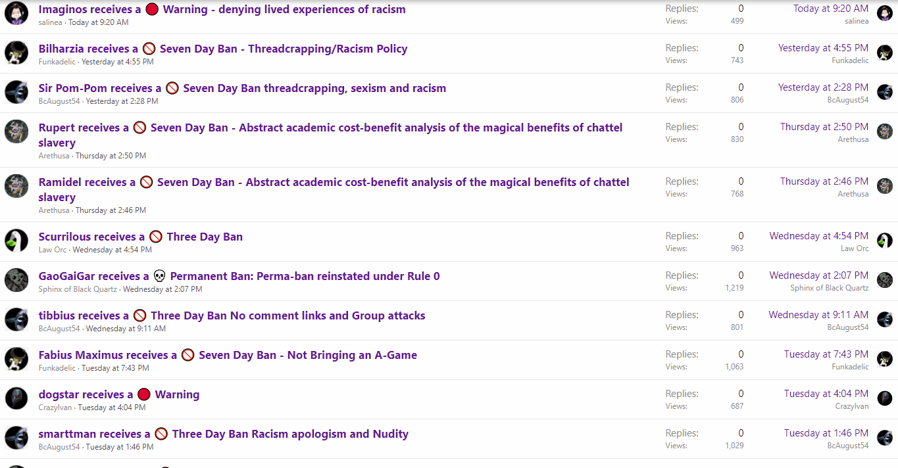898x468 pixels.
Task: Click the view count 1,063 in Fabius Maximus row
Action: 734,367
